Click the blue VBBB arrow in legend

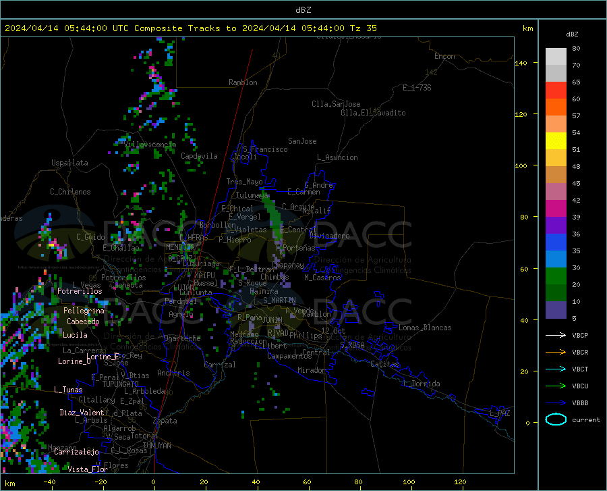[x=556, y=403]
